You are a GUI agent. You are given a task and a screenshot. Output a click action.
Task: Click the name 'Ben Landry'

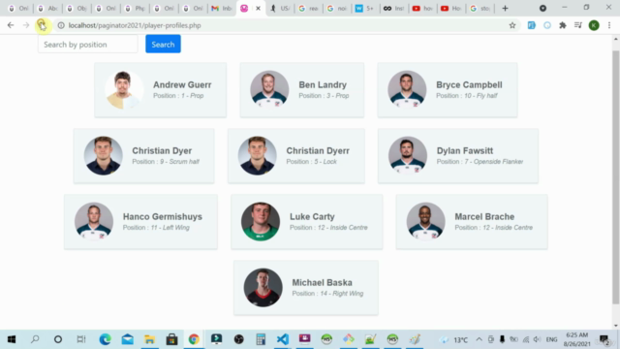point(323,84)
